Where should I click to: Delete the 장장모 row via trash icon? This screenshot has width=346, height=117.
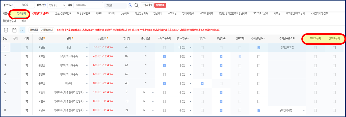26,74
